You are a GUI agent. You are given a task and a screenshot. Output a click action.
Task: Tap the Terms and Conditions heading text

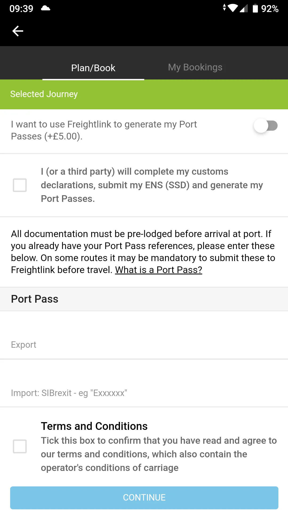(x=94, y=426)
